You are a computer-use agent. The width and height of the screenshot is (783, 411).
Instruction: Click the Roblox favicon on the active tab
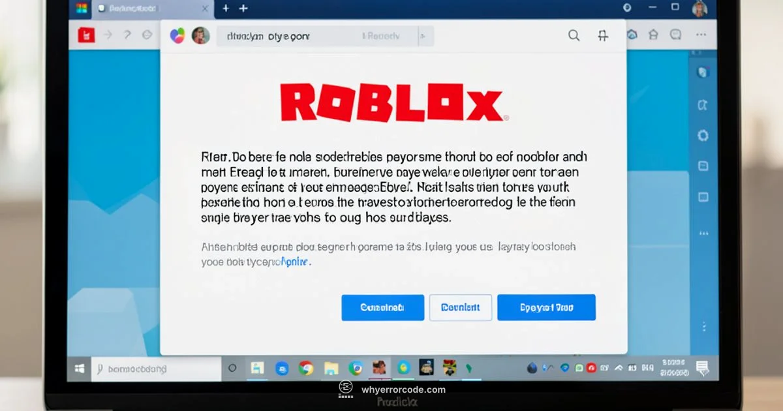pyautogui.click(x=102, y=8)
